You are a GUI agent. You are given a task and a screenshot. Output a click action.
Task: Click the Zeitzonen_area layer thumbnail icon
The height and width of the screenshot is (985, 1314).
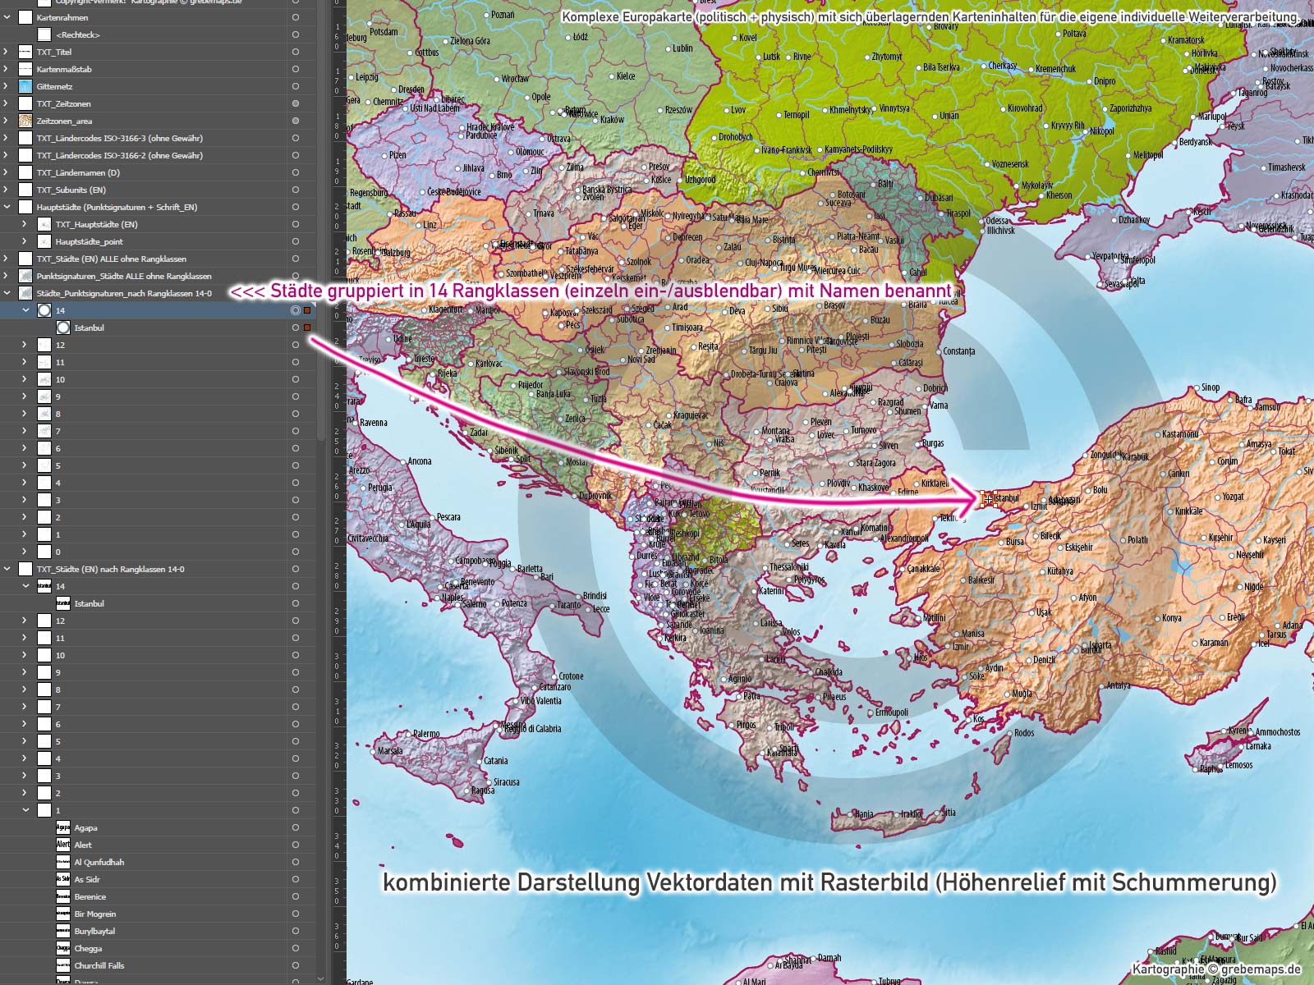pos(25,121)
